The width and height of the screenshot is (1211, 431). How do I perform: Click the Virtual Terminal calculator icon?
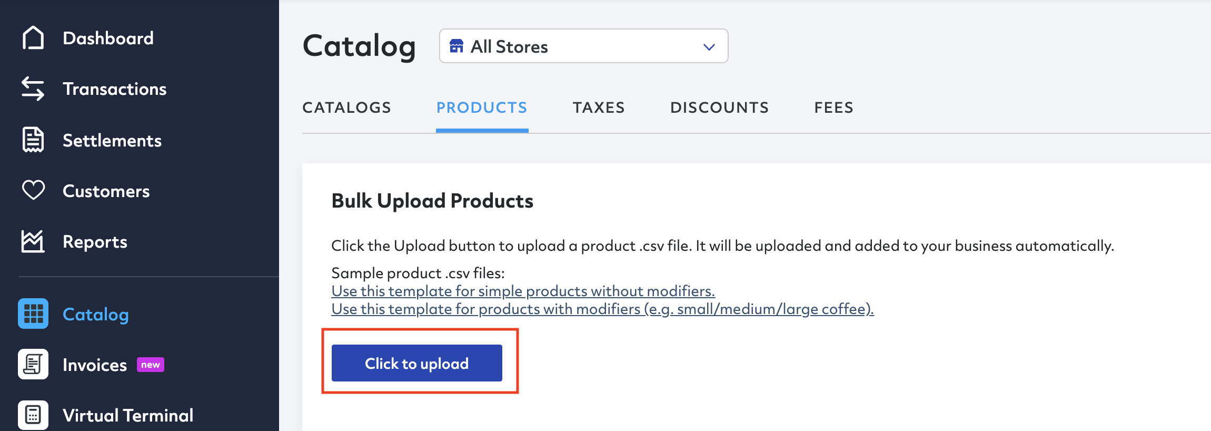pyautogui.click(x=33, y=415)
